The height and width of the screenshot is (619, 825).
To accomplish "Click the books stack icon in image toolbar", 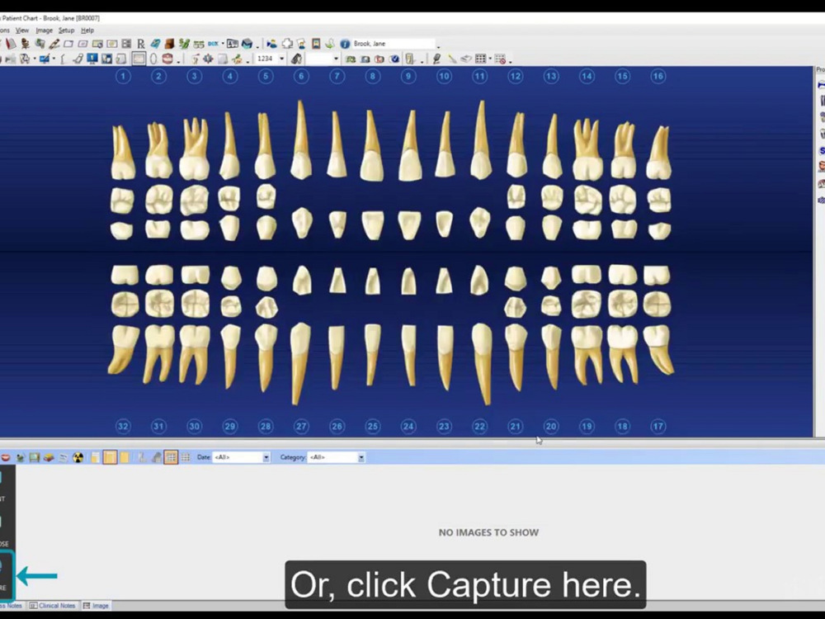I will click(x=49, y=457).
